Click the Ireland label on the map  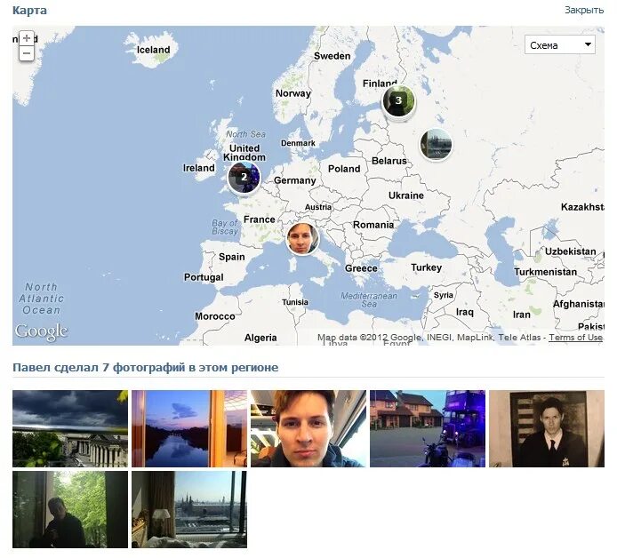199,168
